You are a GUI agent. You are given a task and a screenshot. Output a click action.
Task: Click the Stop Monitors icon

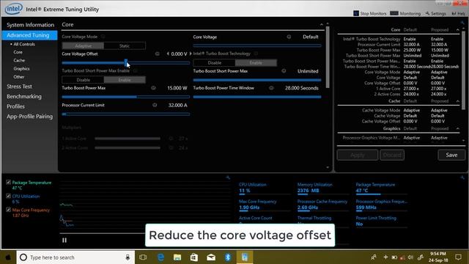356,13
